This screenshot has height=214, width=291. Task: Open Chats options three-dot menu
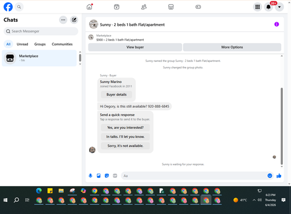(x=63, y=20)
